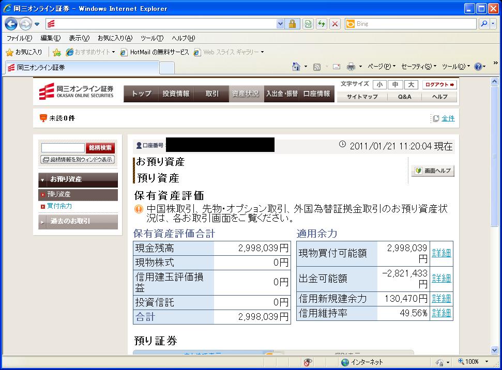Collapse the お預り資産 sidebar section

tap(78, 179)
